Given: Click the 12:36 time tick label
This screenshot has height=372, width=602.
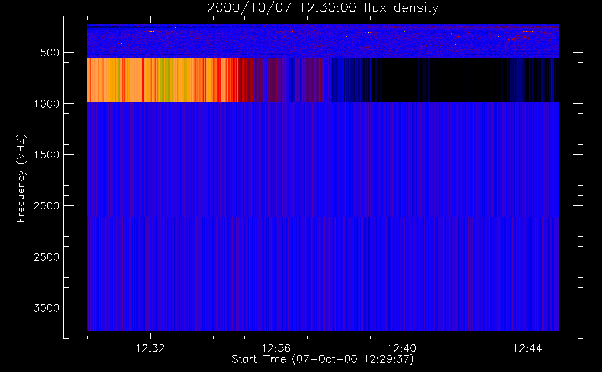Looking at the screenshot, I should click(276, 349).
